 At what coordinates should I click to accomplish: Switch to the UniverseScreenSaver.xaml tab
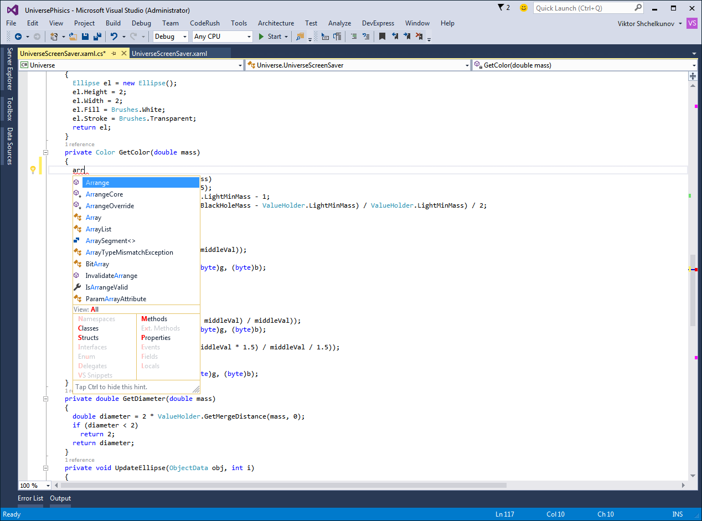click(x=169, y=54)
